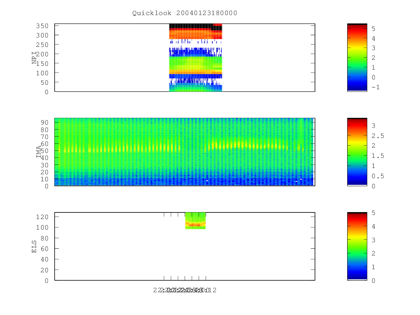Click the -1 label on NPI color bar

376,87
